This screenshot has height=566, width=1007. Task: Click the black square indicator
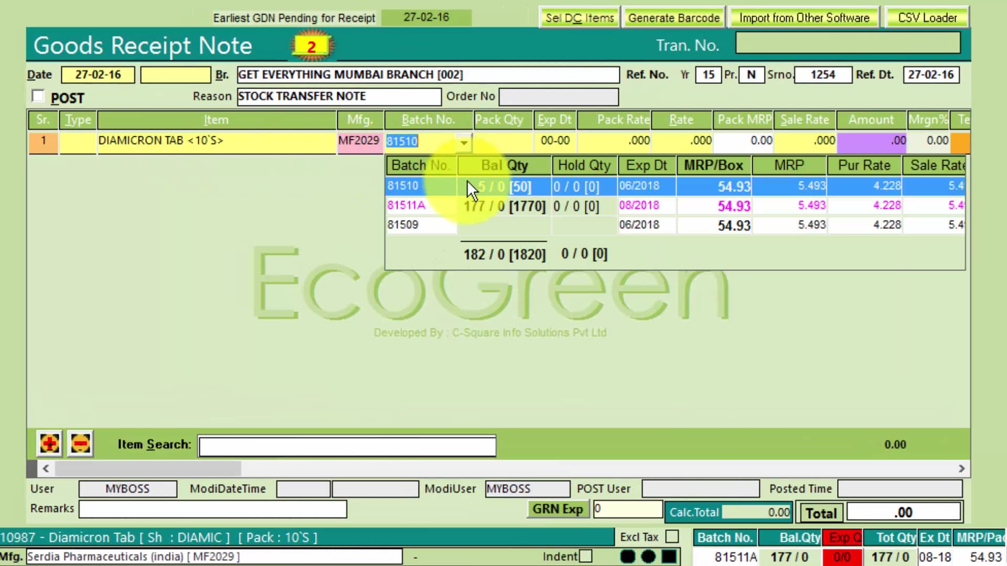coord(669,557)
